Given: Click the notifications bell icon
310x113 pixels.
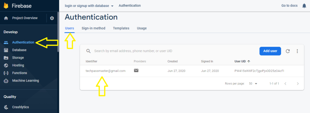Looking at the screenshot, I should [304, 6].
